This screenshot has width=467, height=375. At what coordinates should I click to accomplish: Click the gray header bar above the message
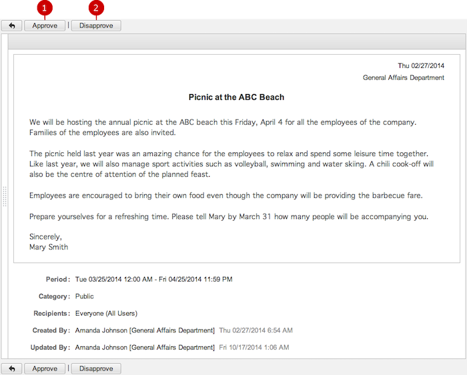pos(236,41)
